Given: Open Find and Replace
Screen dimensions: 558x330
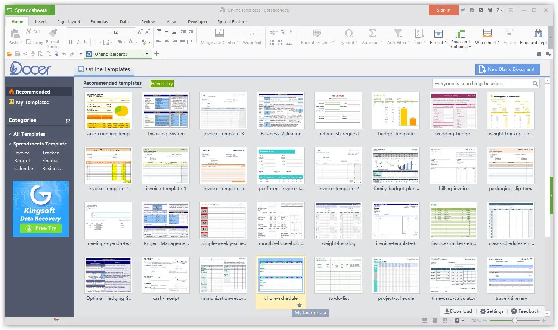Looking at the screenshot, I should 538,36.
